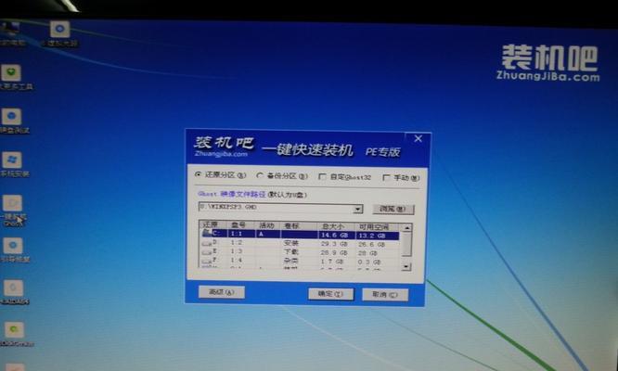Open the 引导修复 desktop shortcut
This screenshot has height=371, width=618.
[12, 245]
